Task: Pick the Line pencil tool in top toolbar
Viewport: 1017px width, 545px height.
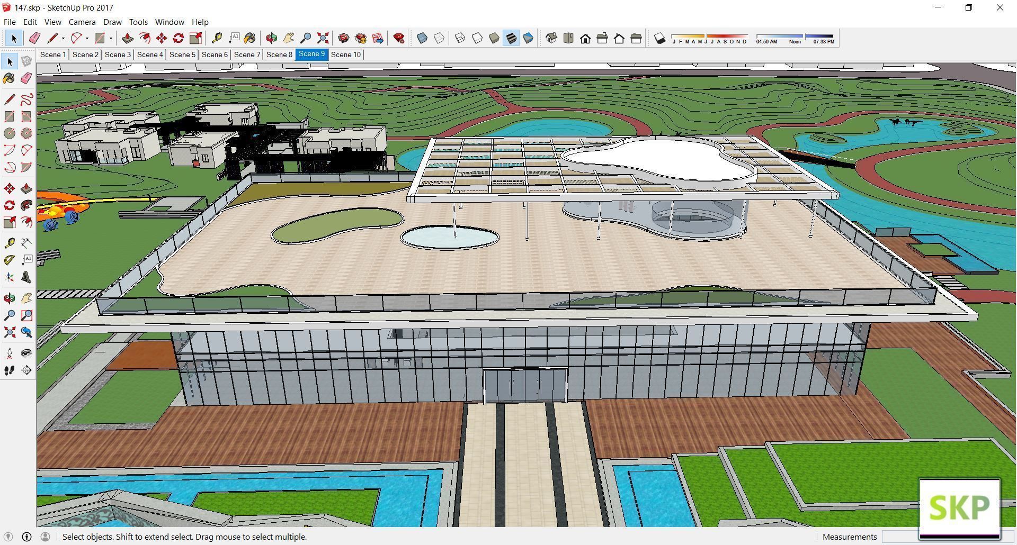Action: point(52,38)
